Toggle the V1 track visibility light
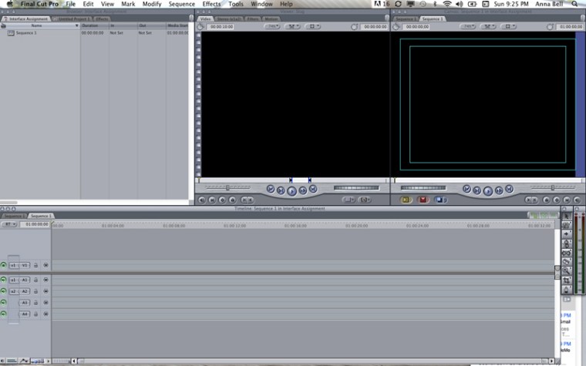This screenshot has height=366, width=586. point(4,265)
